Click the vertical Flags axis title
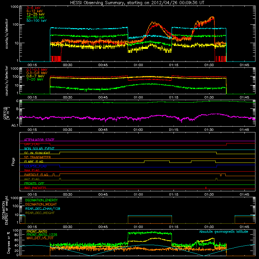Image resolution: width=259 pixels, height=259 pixels. coord(13,162)
